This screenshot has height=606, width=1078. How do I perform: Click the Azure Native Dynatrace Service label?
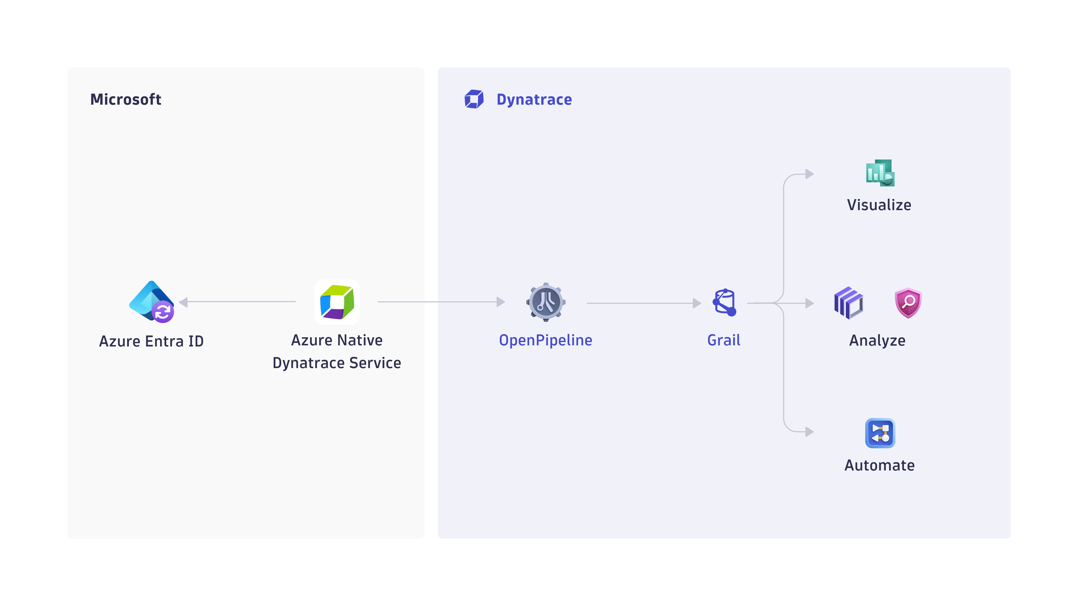[x=337, y=351]
